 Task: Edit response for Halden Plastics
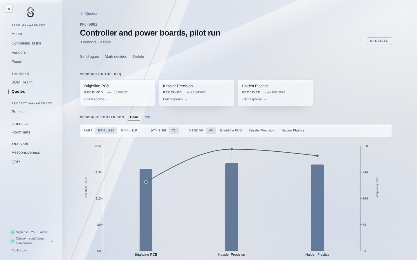point(254,99)
